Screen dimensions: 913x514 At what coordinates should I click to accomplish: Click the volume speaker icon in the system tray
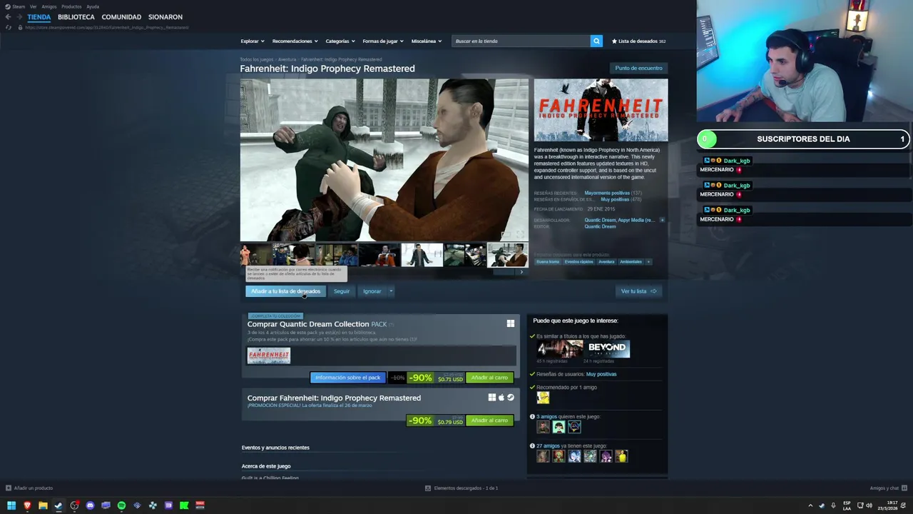[x=869, y=505]
